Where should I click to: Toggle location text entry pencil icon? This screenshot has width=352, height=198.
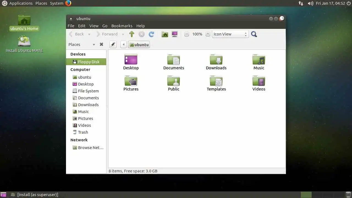click(113, 45)
